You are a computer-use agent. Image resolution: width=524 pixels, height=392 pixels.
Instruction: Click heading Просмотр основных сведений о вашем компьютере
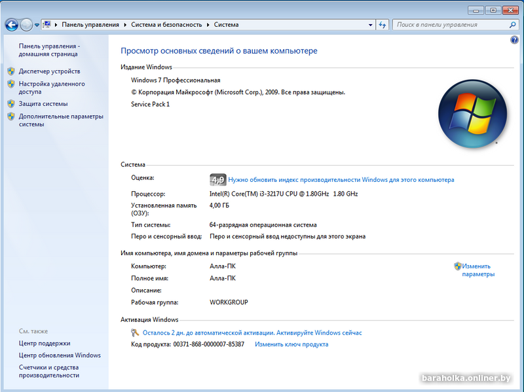click(x=219, y=51)
